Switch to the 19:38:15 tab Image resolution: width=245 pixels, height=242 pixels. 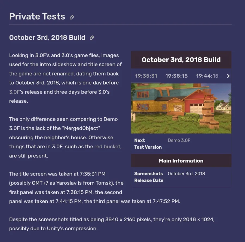(176, 76)
